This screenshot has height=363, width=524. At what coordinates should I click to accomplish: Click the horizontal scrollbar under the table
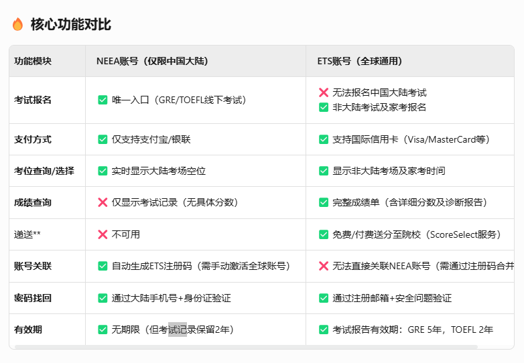tap(246, 347)
